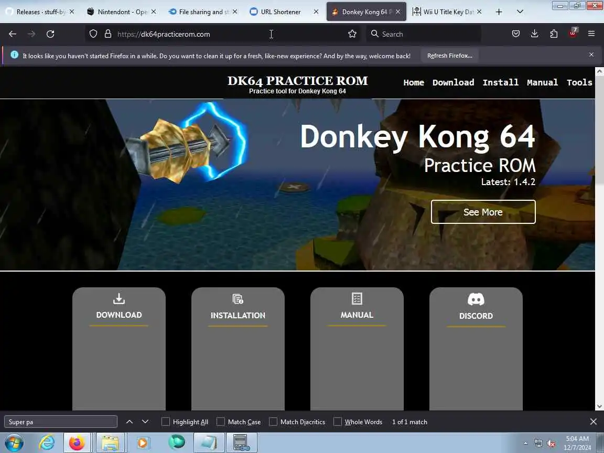Viewport: 604px width, 453px height.
Task: Show the Firefox downloads panel
Action: point(534,34)
